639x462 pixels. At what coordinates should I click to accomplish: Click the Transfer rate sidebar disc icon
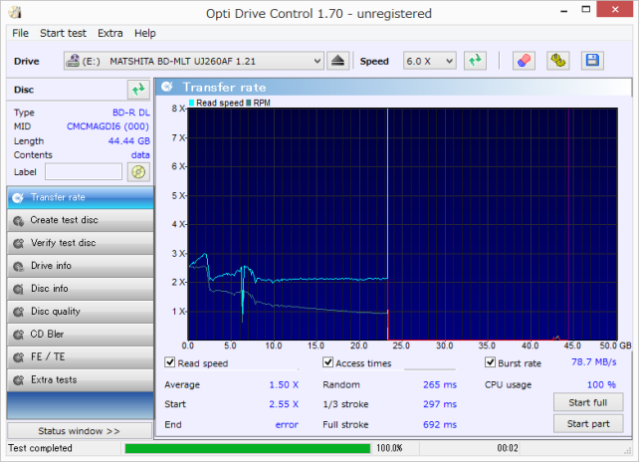(x=18, y=198)
